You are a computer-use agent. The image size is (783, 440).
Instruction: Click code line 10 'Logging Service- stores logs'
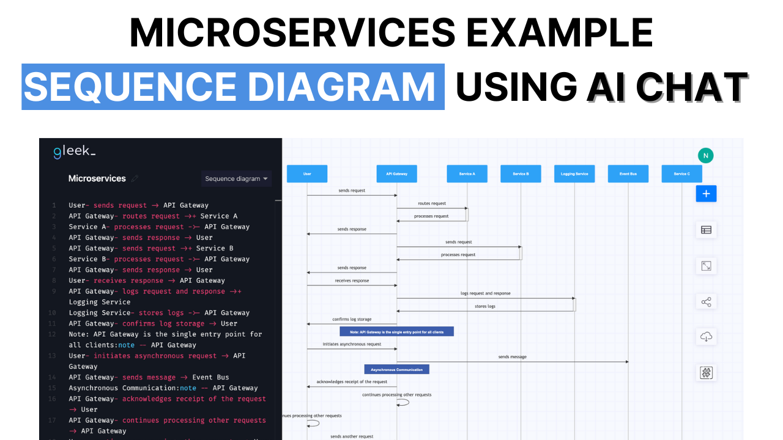(x=159, y=313)
